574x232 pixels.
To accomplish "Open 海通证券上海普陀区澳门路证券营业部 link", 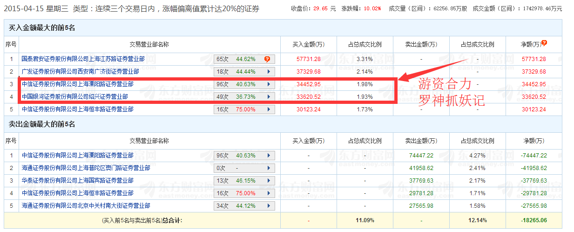I will [x=86, y=168].
